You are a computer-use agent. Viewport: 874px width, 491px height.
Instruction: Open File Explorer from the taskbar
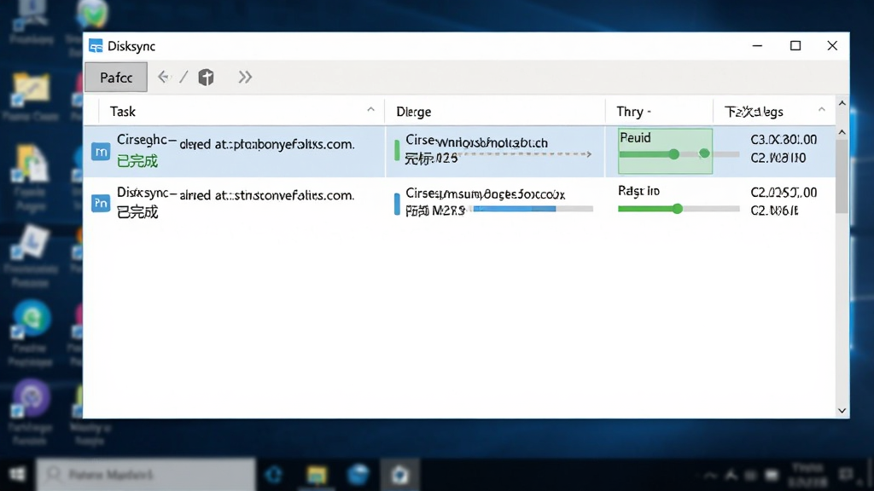point(316,475)
